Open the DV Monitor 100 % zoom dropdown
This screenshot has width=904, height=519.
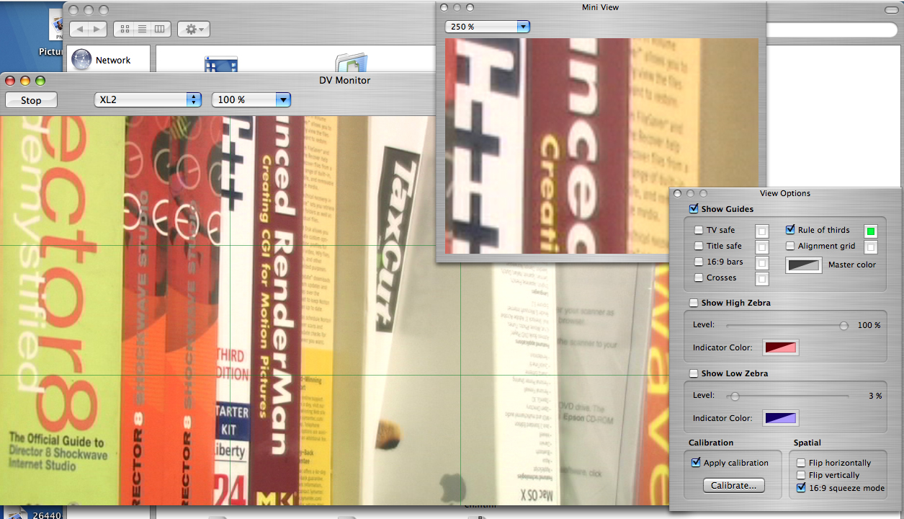(251, 99)
